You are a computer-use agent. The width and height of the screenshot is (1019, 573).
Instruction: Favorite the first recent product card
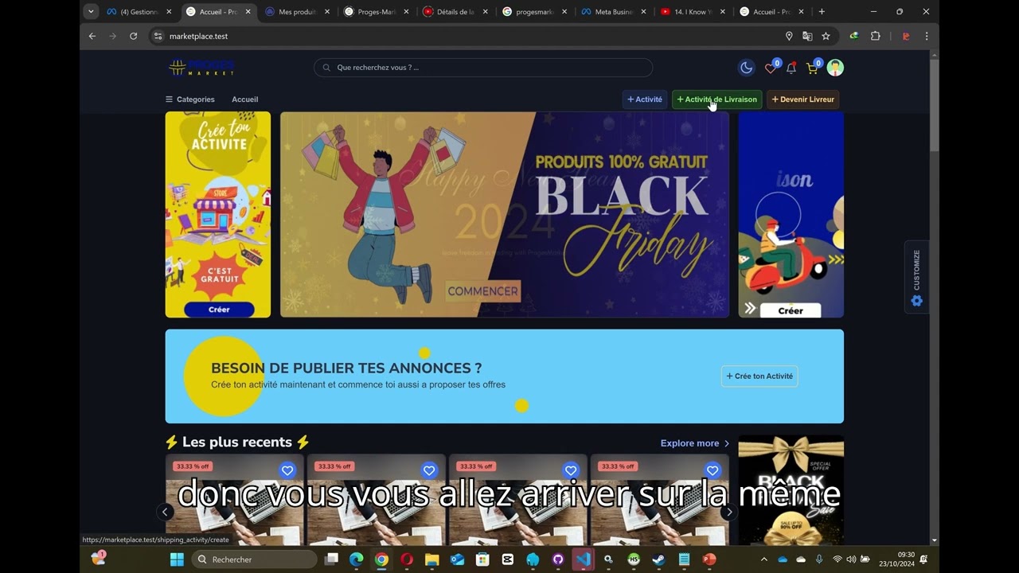(287, 470)
